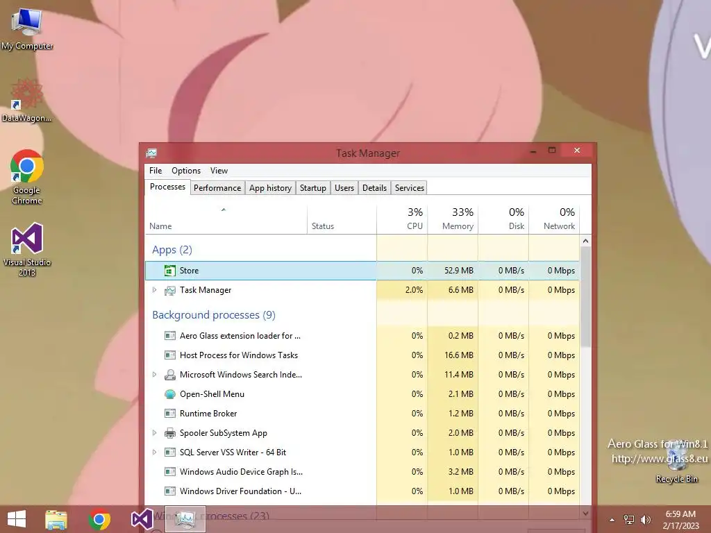Image resolution: width=711 pixels, height=533 pixels.
Task: Click the SQL Server VSS Writer icon
Action: tap(169, 452)
